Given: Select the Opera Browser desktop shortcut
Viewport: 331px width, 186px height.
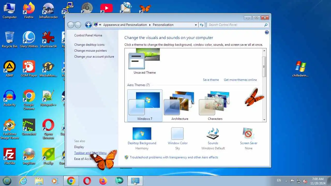Looking at the screenshot, I should 48,129.
